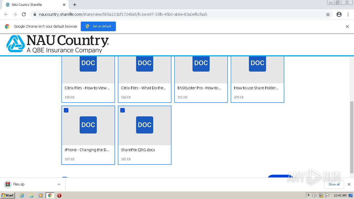354x199 pixels.
Task: Click the NAU Country logo
Action: click(58, 44)
